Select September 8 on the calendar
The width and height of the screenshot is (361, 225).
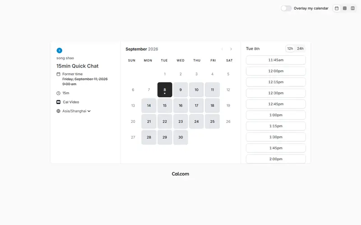coord(165,90)
